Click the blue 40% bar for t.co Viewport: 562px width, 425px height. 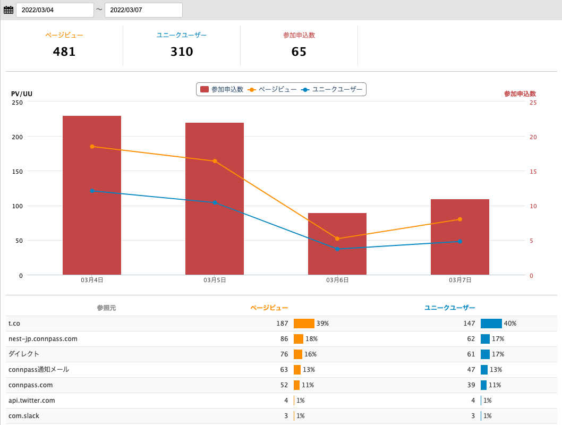[x=491, y=323]
